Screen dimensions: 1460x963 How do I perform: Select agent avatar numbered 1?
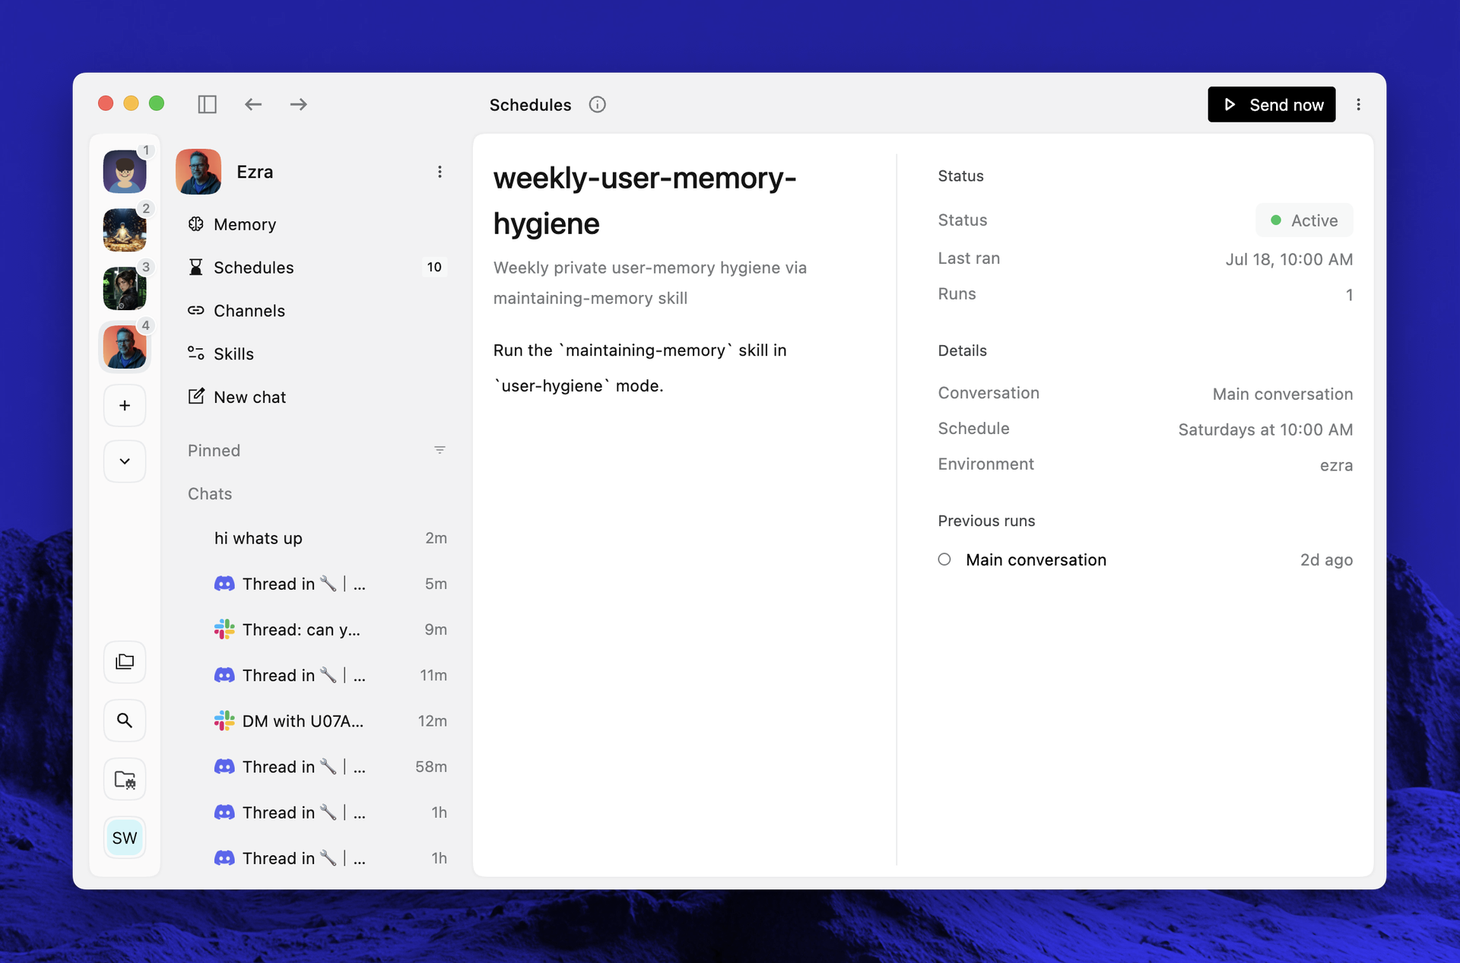click(125, 171)
